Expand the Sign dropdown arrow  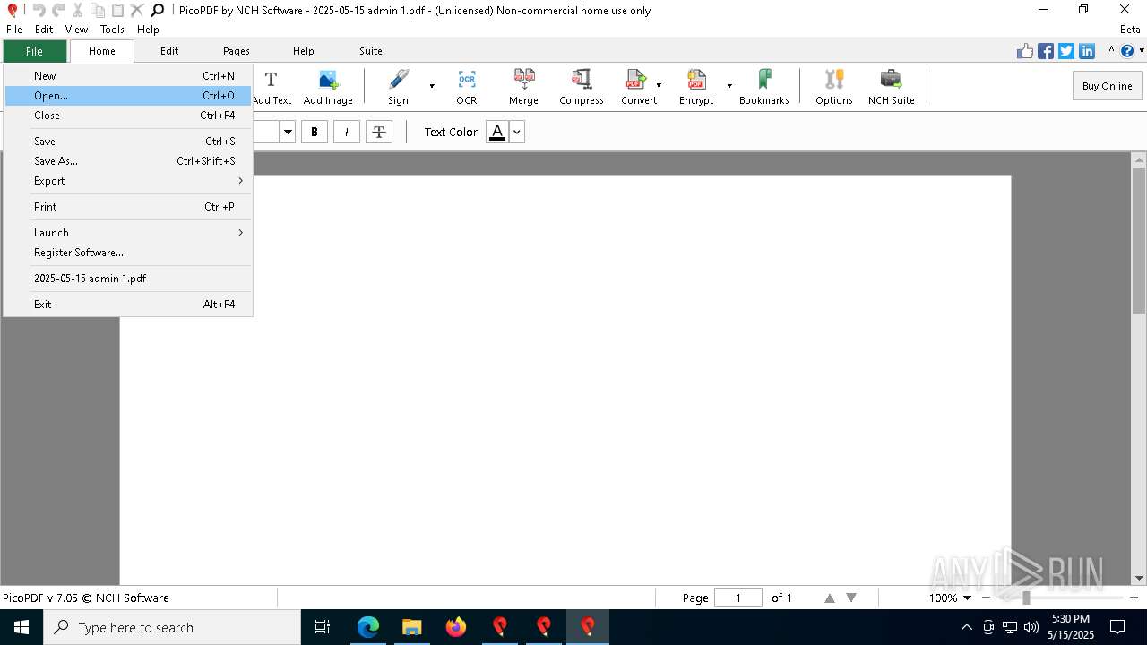coord(432,86)
